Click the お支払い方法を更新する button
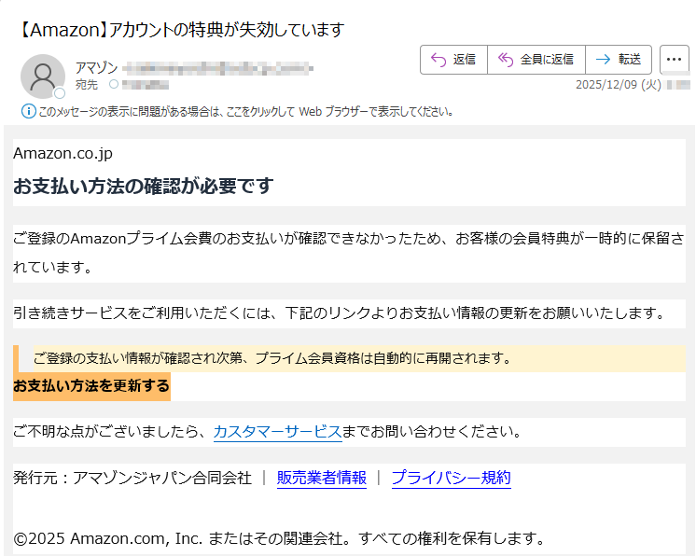Viewport: 696px width, 556px height. tap(91, 386)
